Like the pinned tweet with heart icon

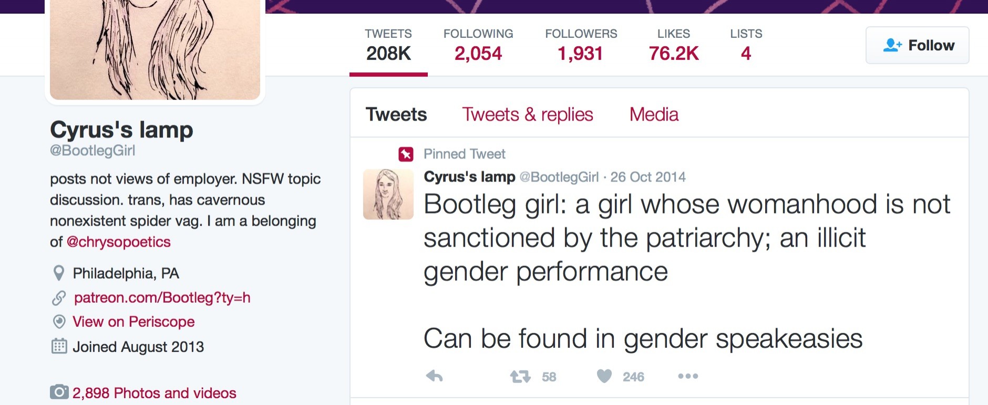(604, 376)
